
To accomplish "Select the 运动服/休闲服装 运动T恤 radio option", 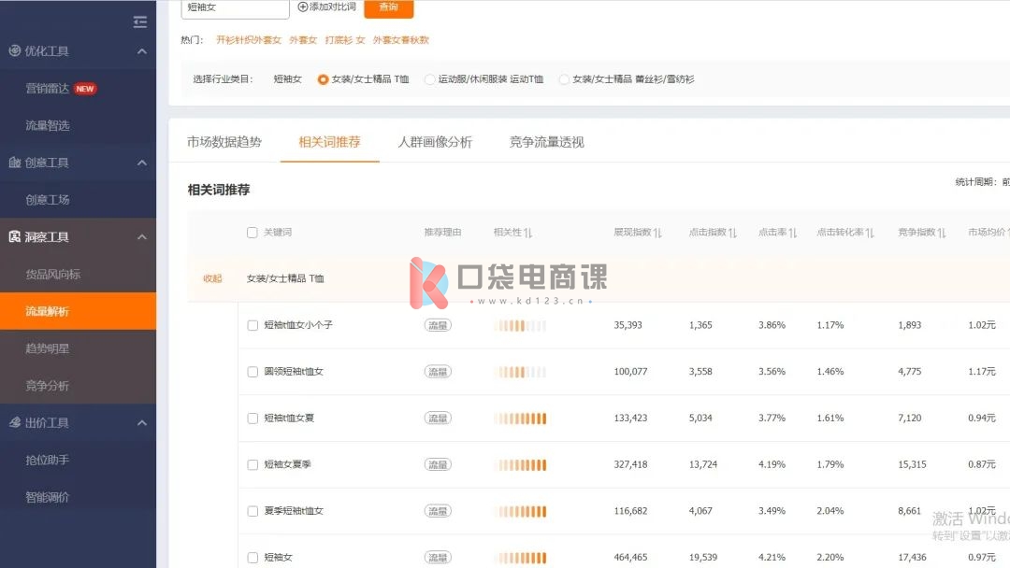I will click(430, 79).
